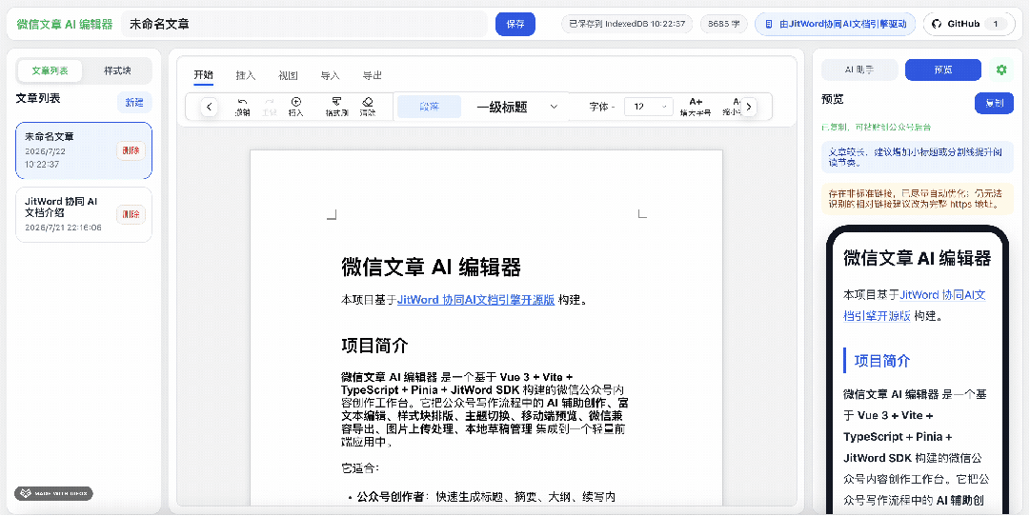The width and height of the screenshot is (1030, 516).
Task: Click the 8685 字 word count badge
Action: tap(724, 25)
